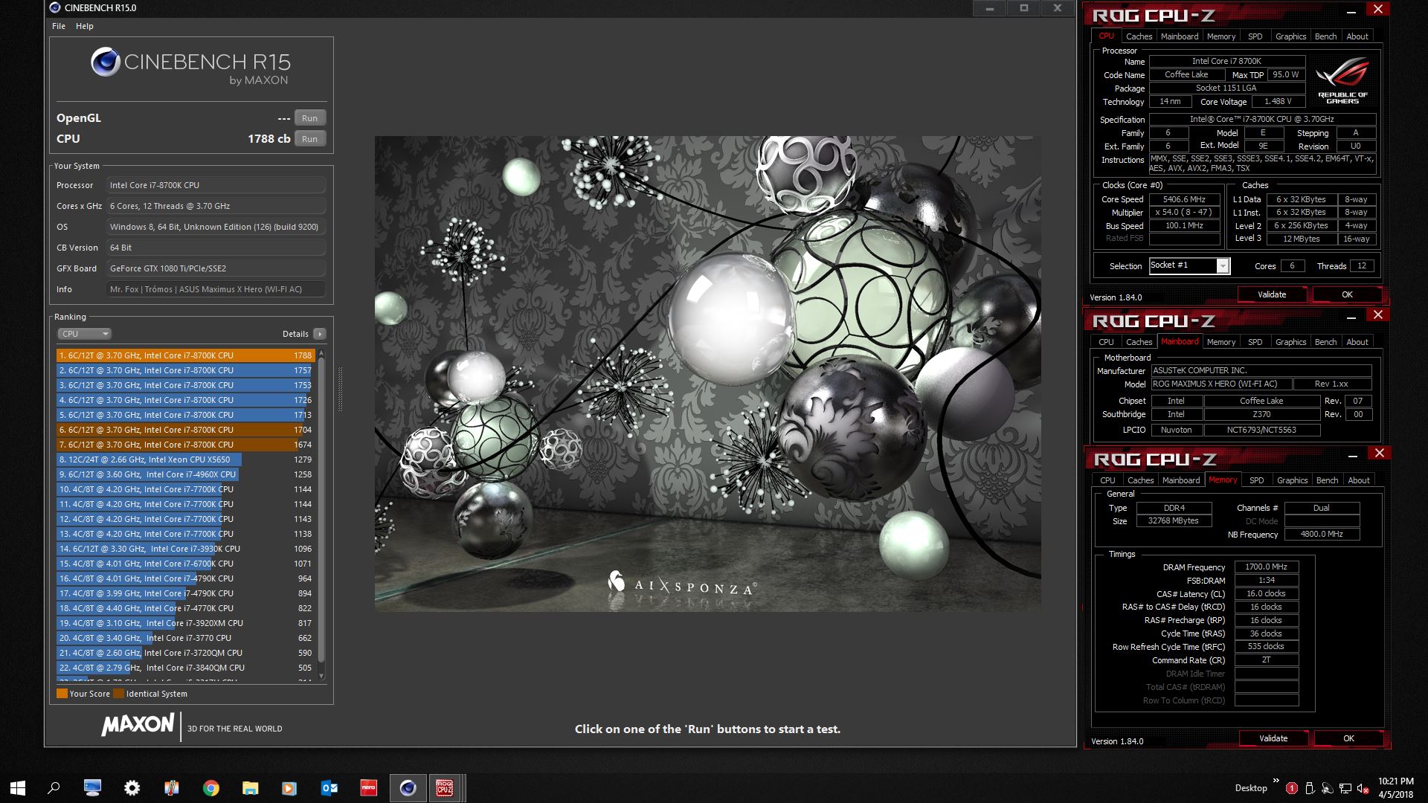Select ranking row 9 i7-4960X
This screenshot has width=1428, height=803.
coord(186,474)
